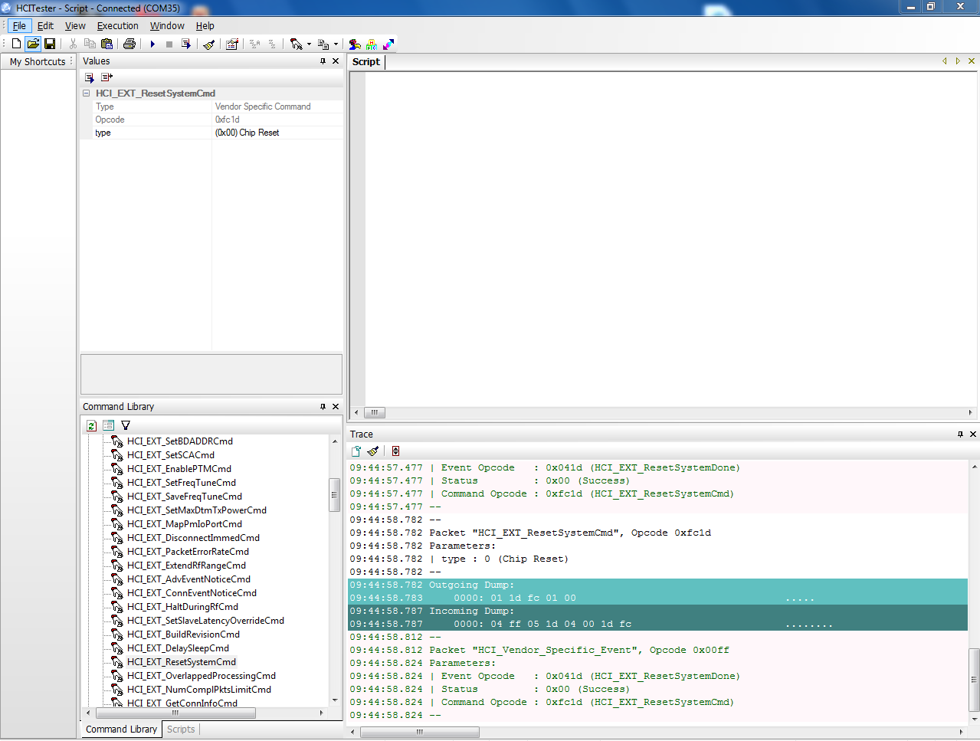Clear the trace with the brush icon
The image size is (980, 741).
pyautogui.click(x=373, y=451)
